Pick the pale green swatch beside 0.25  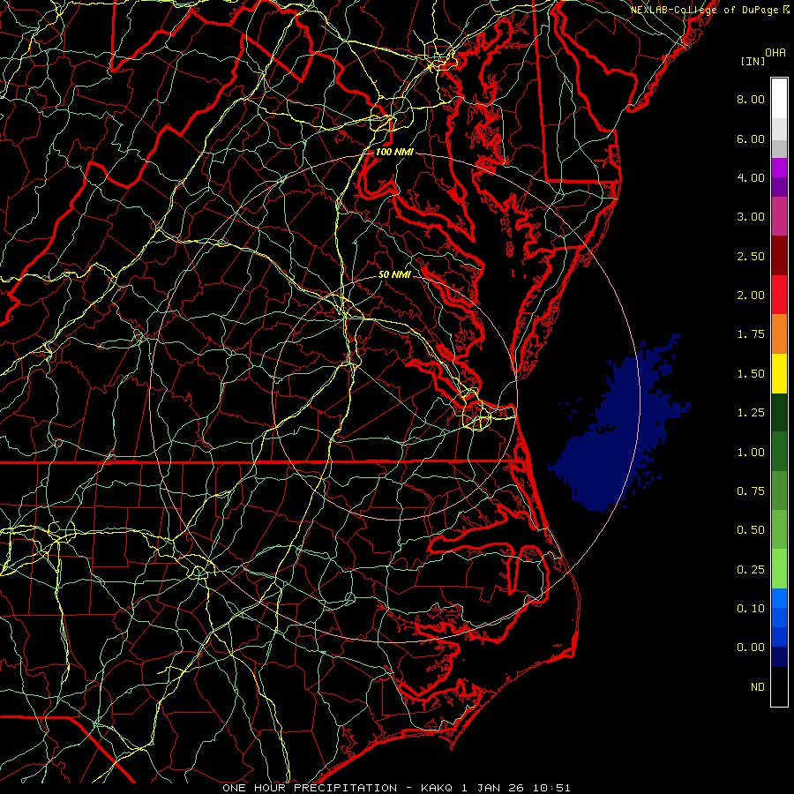pyautogui.click(x=779, y=569)
